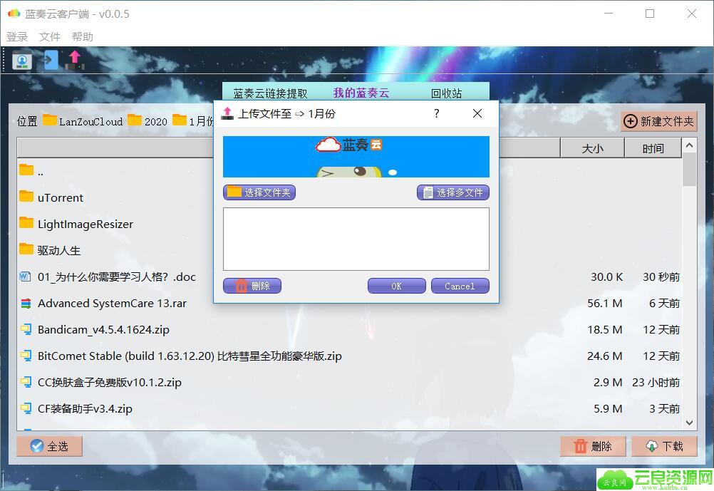
Task: Click the 23 小时前 time cell
Action: coord(656,383)
